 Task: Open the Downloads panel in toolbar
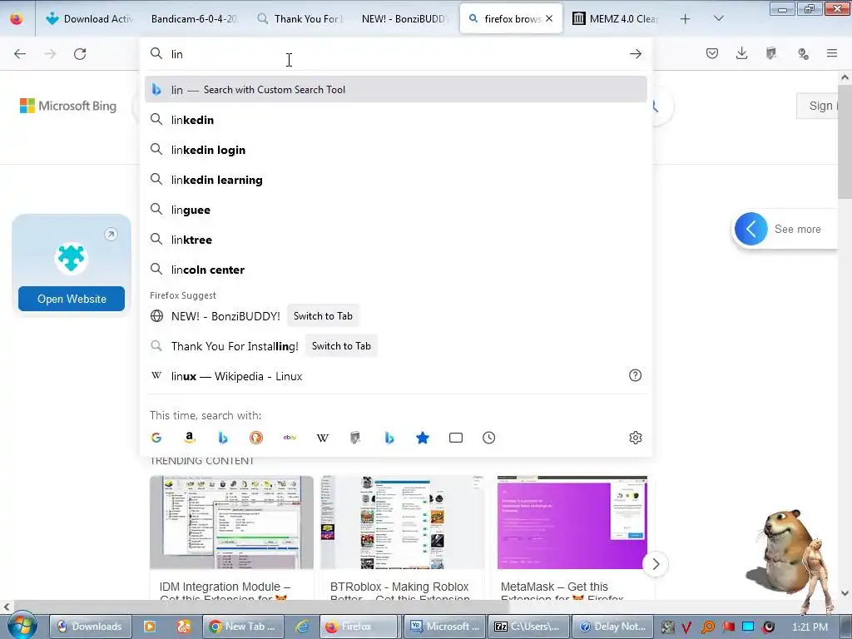pos(741,53)
